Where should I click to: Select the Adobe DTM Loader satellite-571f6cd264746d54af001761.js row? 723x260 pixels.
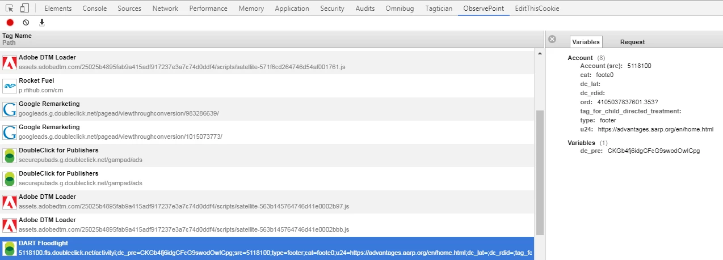tap(267, 62)
